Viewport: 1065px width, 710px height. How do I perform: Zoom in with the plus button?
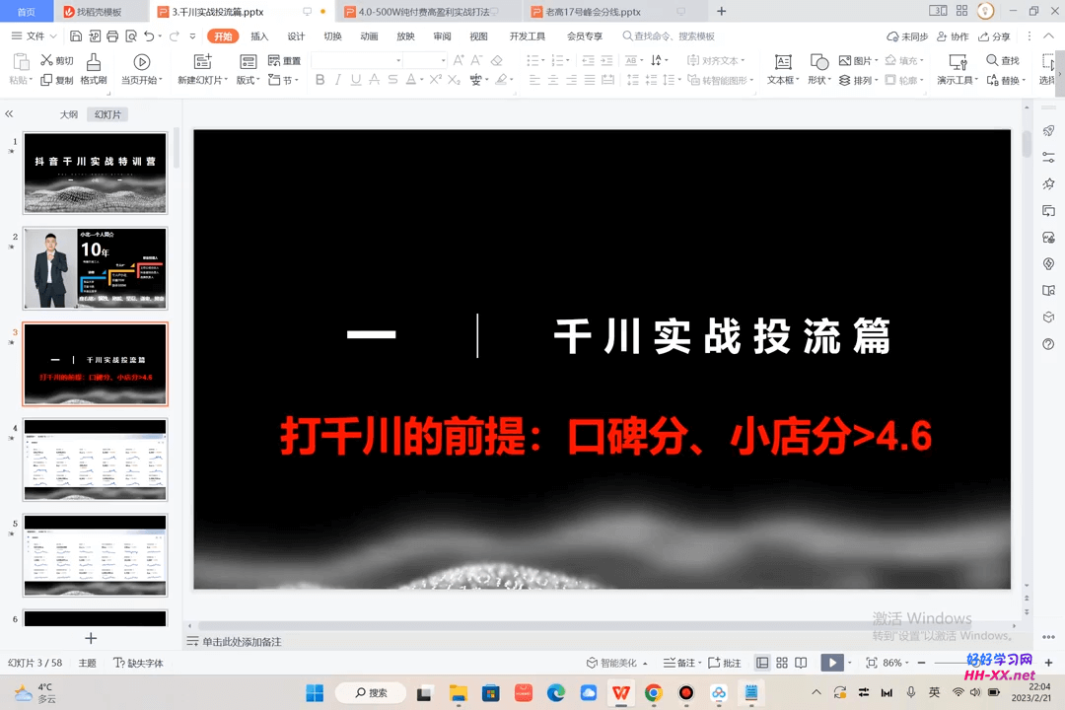[x=1048, y=663]
